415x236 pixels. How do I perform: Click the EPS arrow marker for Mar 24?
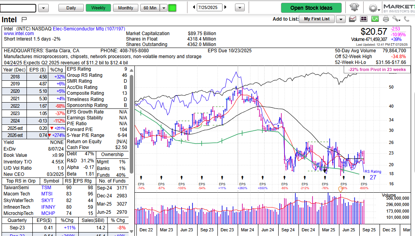[x=242, y=177]
